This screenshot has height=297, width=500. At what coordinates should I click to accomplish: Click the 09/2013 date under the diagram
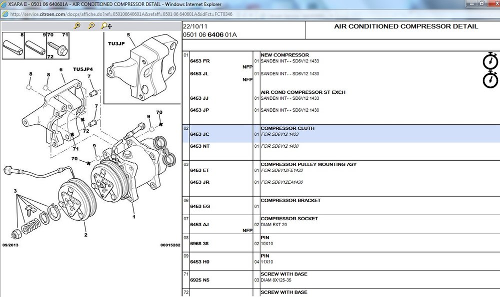pyautogui.click(x=10, y=245)
